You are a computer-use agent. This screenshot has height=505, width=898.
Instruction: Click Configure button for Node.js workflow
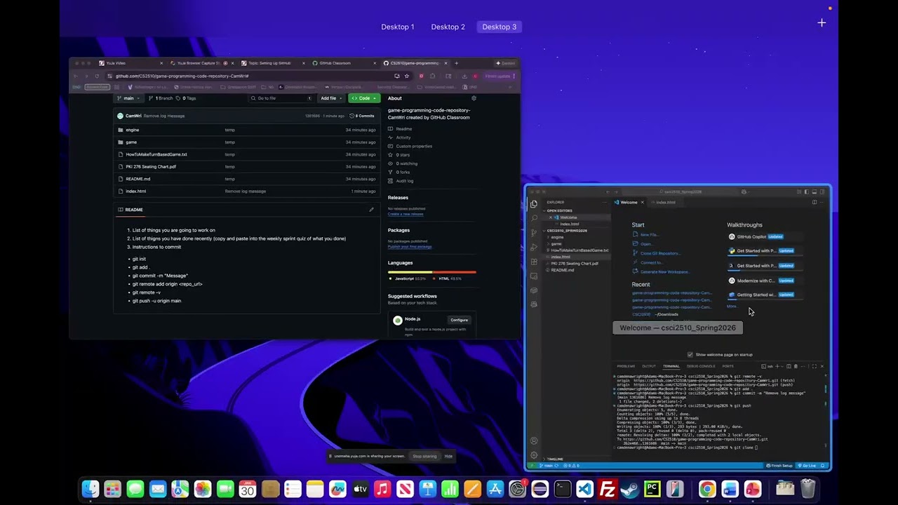(x=460, y=320)
